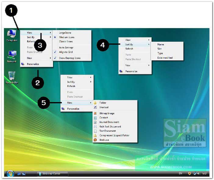Click the security shield tray icon
This screenshot has width=214, height=180.
[189, 174]
